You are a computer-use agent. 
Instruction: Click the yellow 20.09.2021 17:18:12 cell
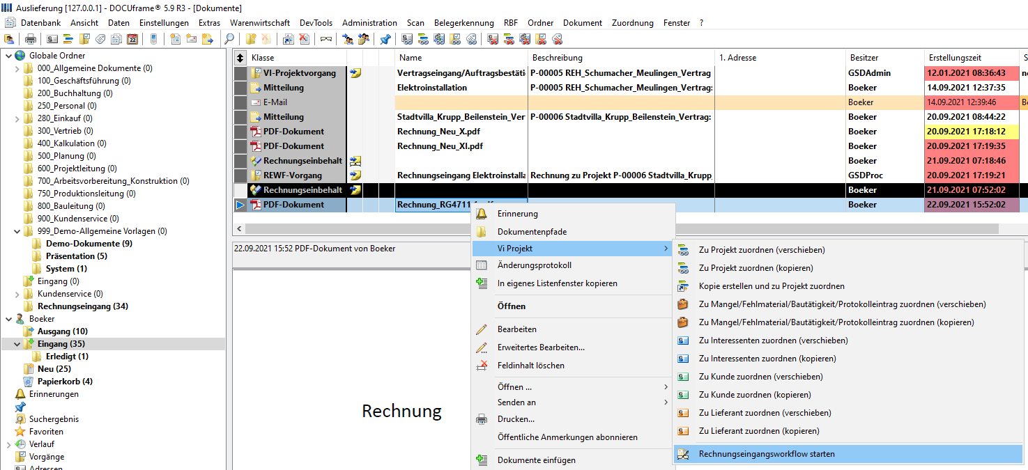pos(971,132)
